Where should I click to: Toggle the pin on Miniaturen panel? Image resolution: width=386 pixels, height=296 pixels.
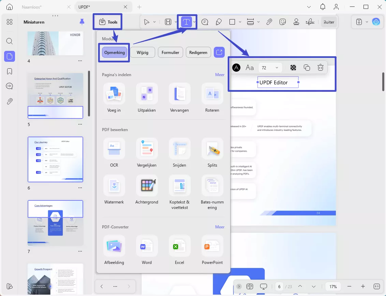pyautogui.click(x=82, y=22)
